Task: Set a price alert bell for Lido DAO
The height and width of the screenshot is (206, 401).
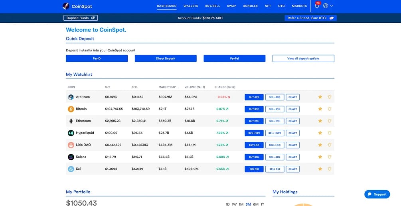Action: pos(330,145)
